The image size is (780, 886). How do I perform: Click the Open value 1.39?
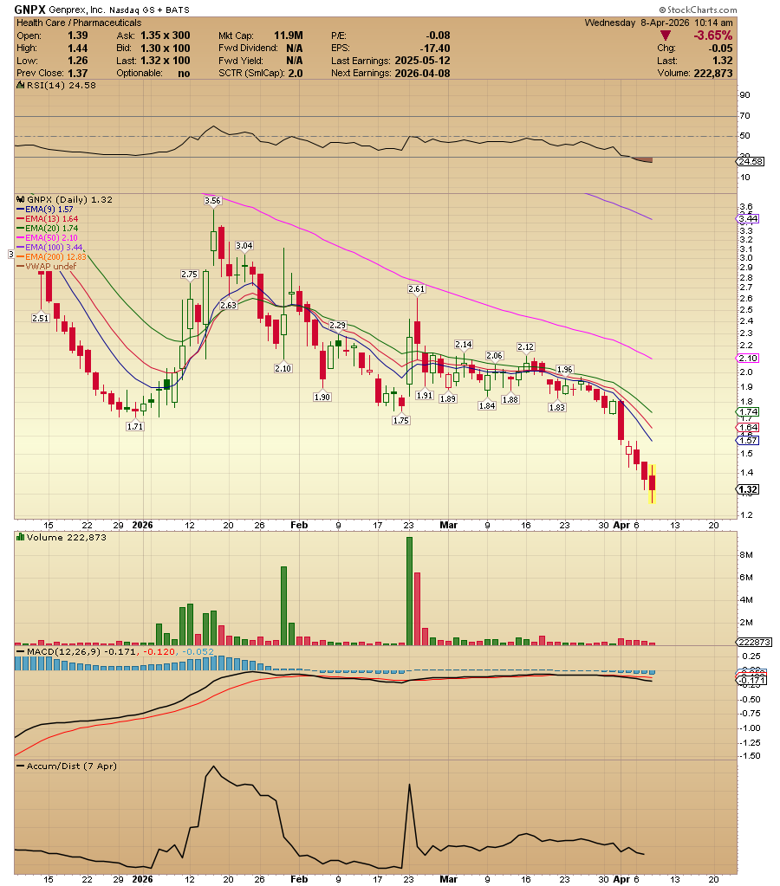click(x=78, y=35)
